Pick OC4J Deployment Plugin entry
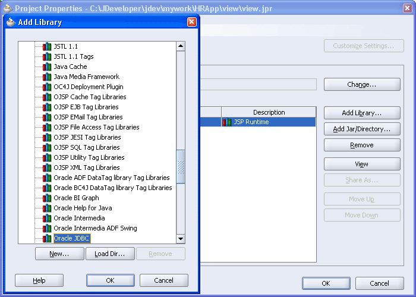This screenshot has width=416, height=297. coord(89,87)
